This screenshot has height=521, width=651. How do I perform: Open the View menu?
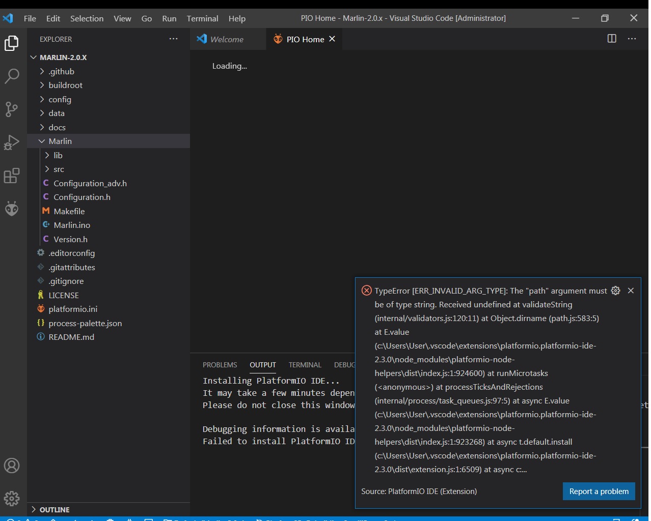(122, 18)
